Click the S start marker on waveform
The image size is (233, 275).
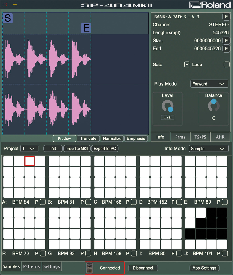click(x=7, y=18)
